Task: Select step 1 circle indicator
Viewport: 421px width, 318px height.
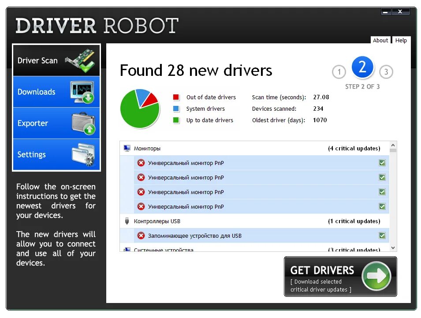Action: click(x=339, y=72)
